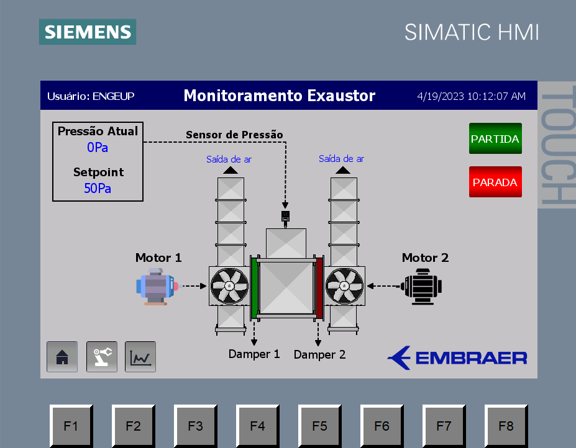Screen dimensions: 576x448
Task: Select the pressure sensor device icon
Action: tap(285, 218)
